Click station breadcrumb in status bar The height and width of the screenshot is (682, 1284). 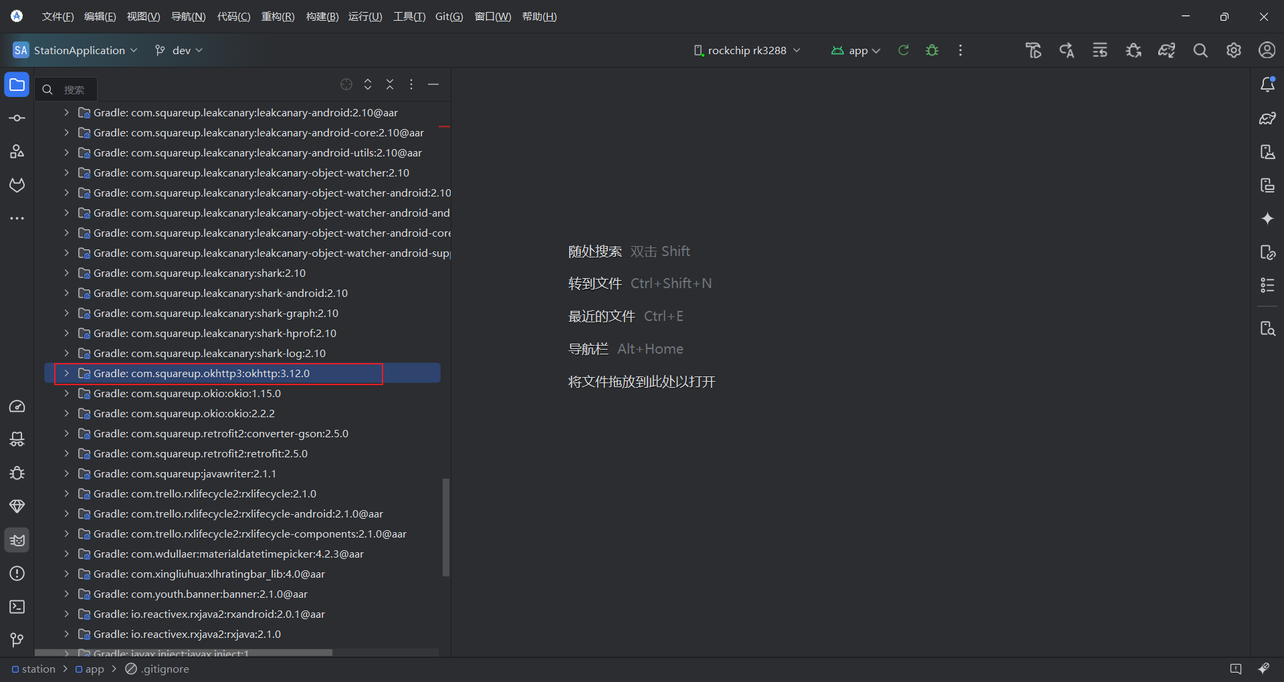(33, 669)
